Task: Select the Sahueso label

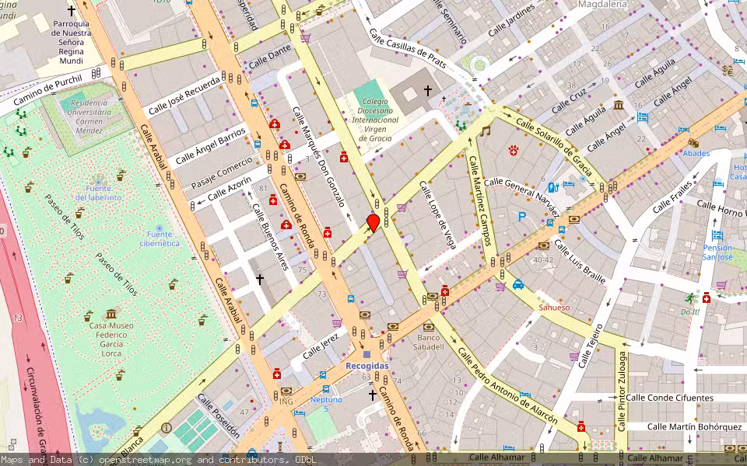Action: (555, 308)
